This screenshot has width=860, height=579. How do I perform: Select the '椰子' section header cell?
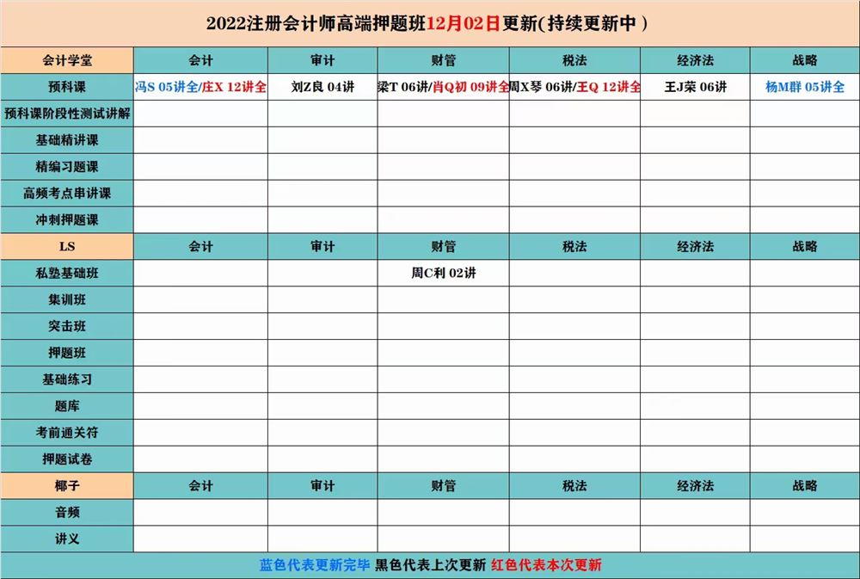pos(67,486)
